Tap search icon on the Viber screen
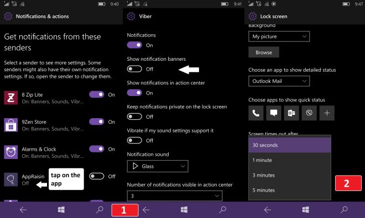 pos(223,210)
